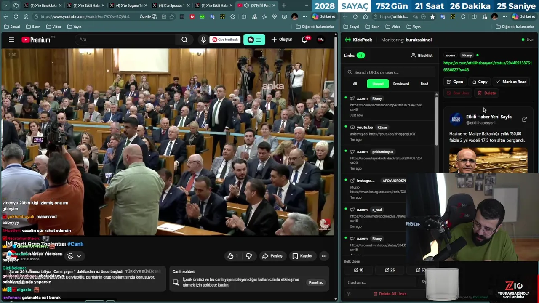Select the Previewed filter in KickPeek
This screenshot has width=539, height=303.
coord(401,84)
